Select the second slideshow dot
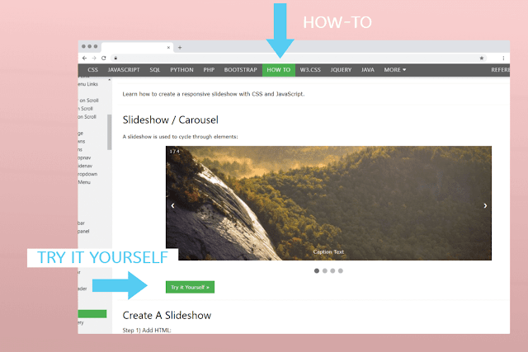 tap(324, 271)
